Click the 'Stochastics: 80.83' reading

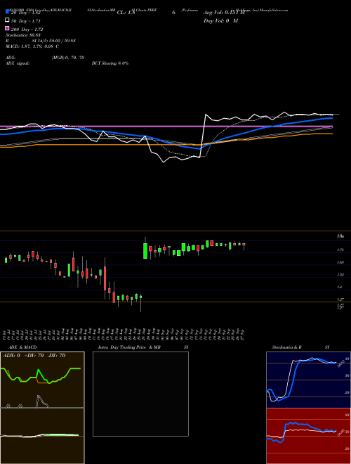pos(22,35)
